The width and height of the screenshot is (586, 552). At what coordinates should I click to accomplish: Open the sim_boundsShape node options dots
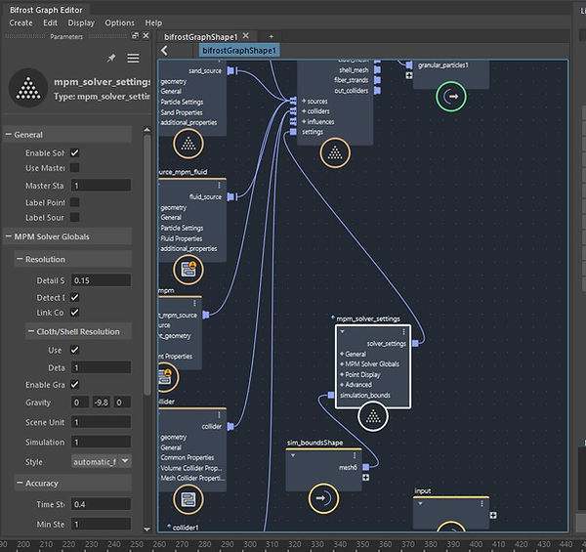click(355, 456)
